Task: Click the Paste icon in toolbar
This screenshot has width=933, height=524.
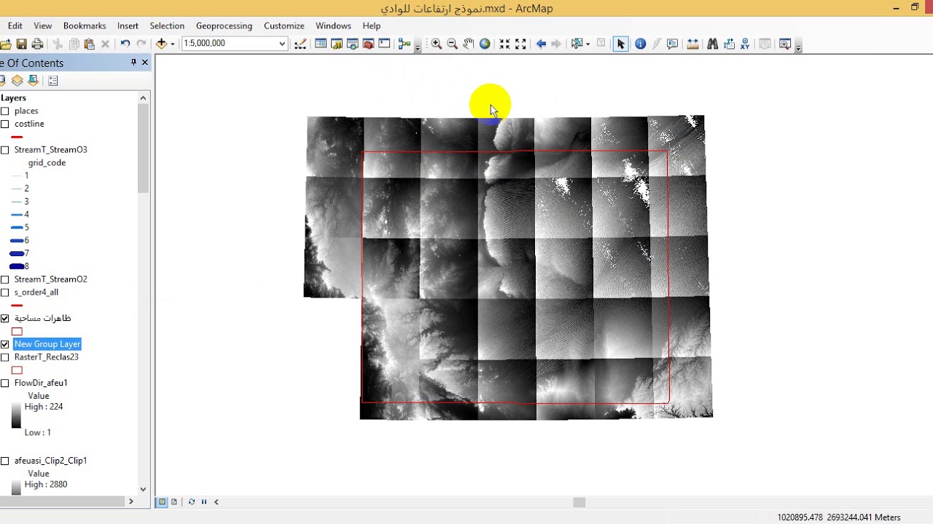Action: tap(89, 44)
